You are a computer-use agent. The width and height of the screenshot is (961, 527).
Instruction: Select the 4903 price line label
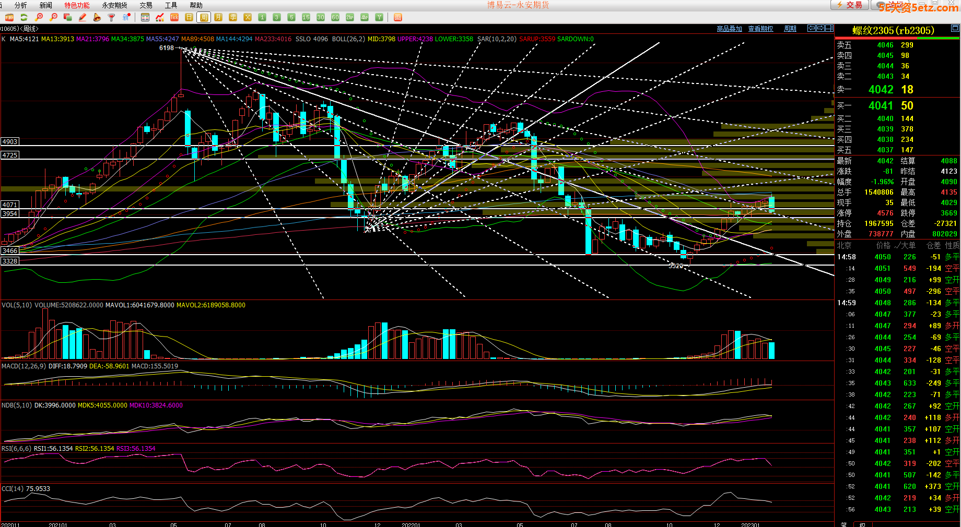[x=10, y=141]
